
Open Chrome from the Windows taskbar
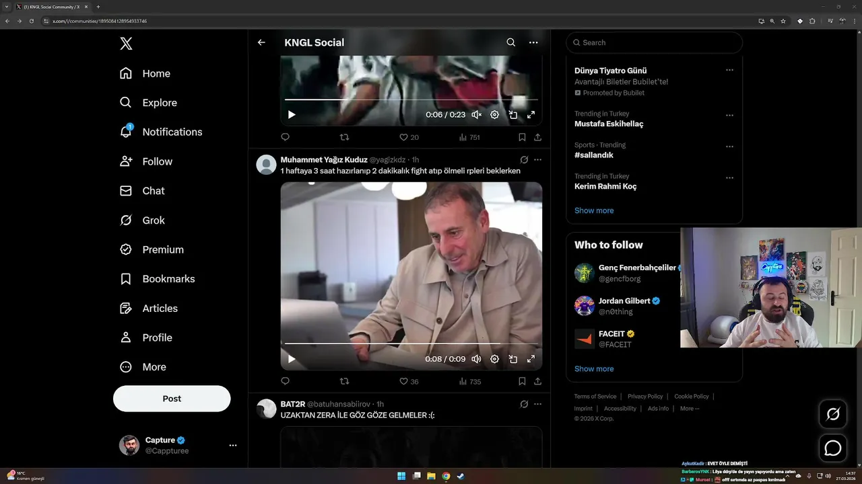[446, 476]
